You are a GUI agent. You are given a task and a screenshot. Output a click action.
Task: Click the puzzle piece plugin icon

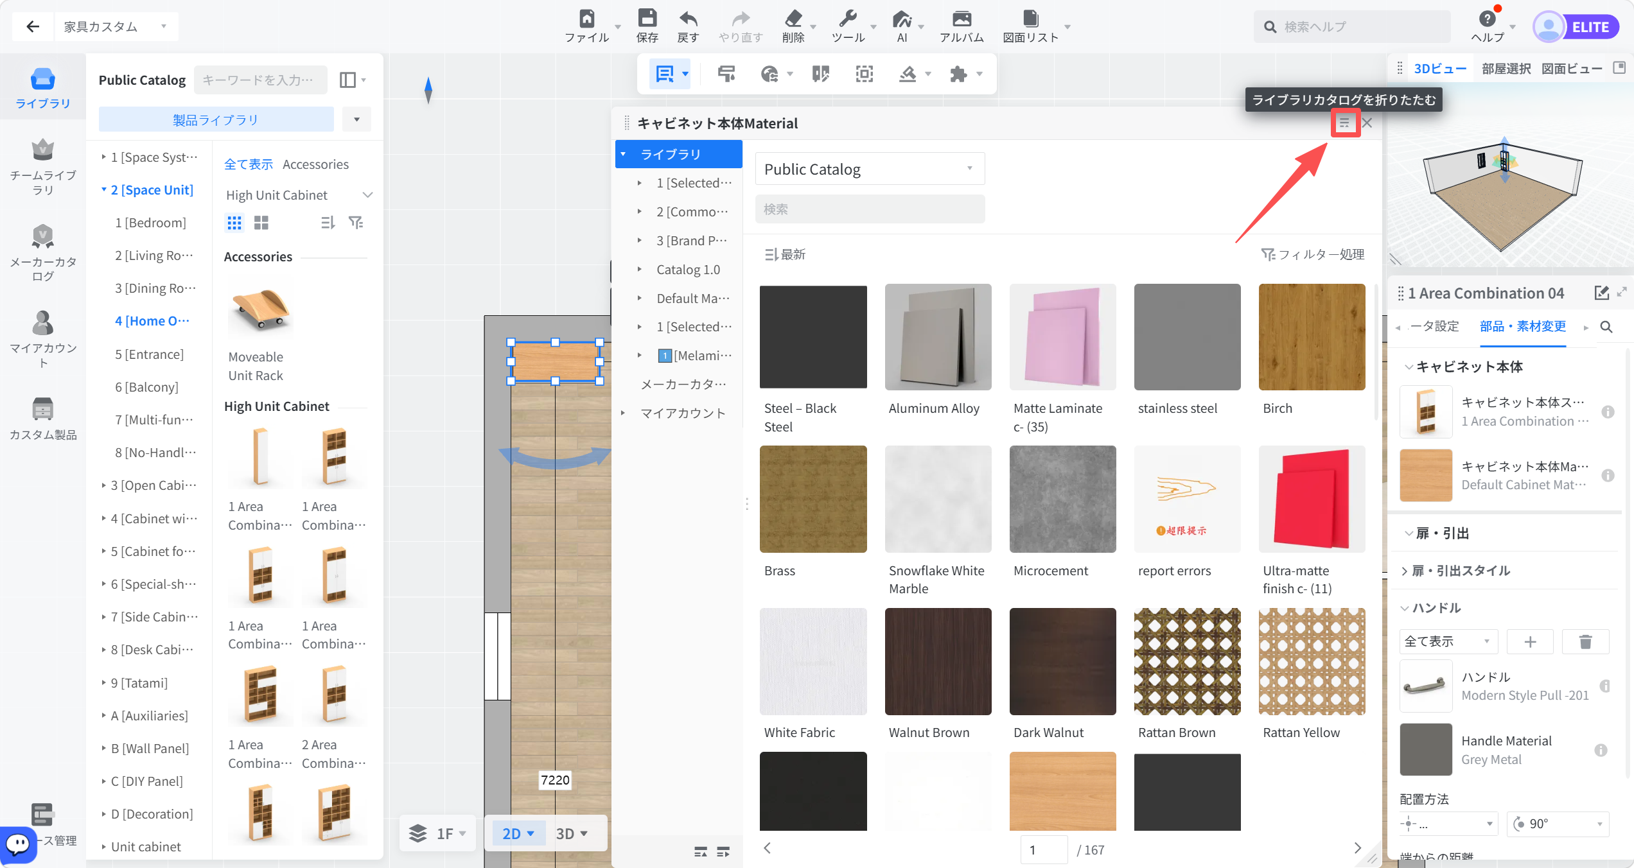958,74
